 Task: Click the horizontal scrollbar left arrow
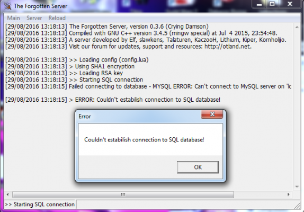point(7,195)
